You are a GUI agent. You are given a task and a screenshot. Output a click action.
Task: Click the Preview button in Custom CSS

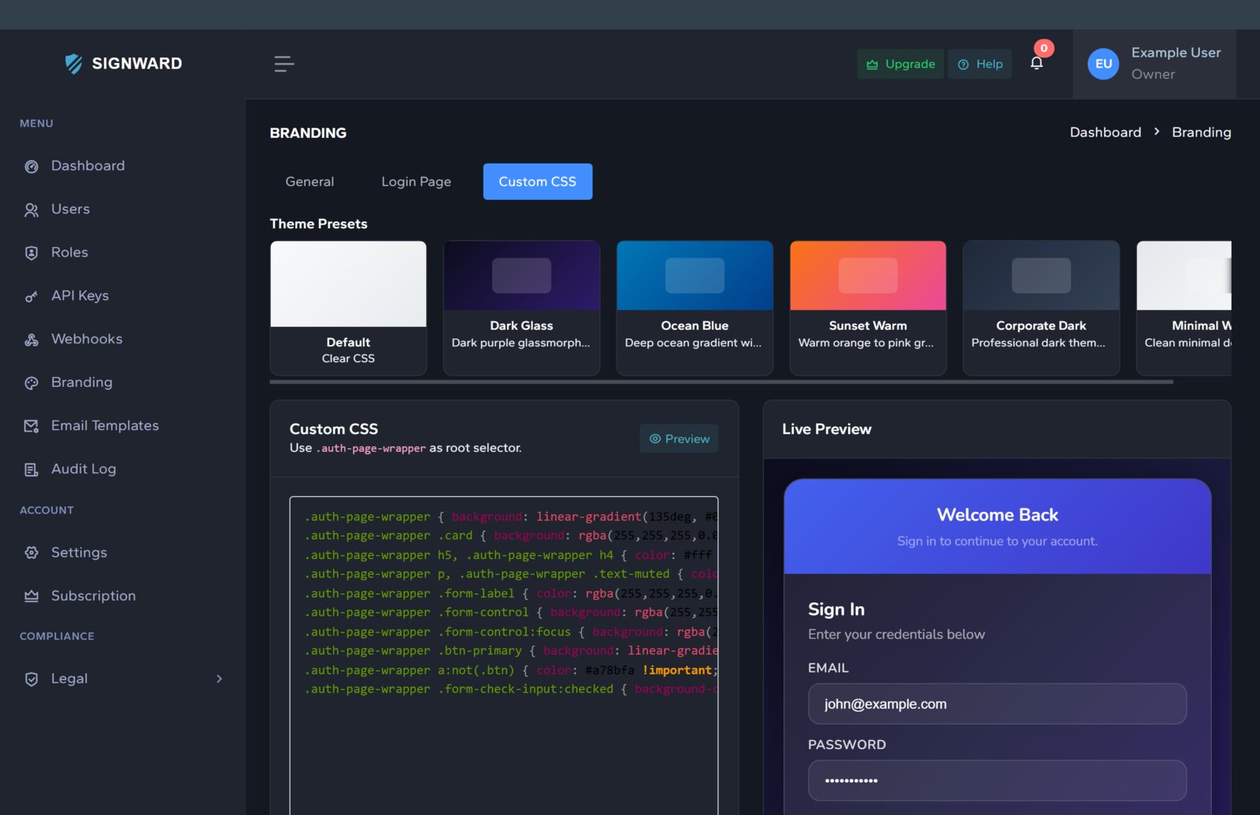coord(679,439)
